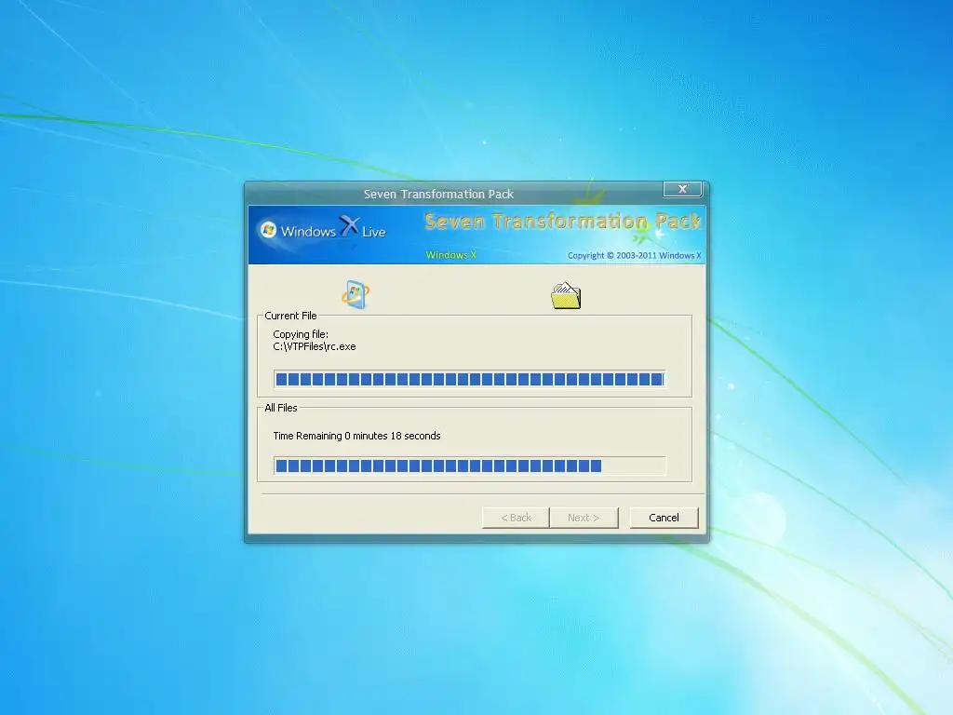Click the Cancel button
The width and height of the screenshot is (953, 715).
[664, 518]
